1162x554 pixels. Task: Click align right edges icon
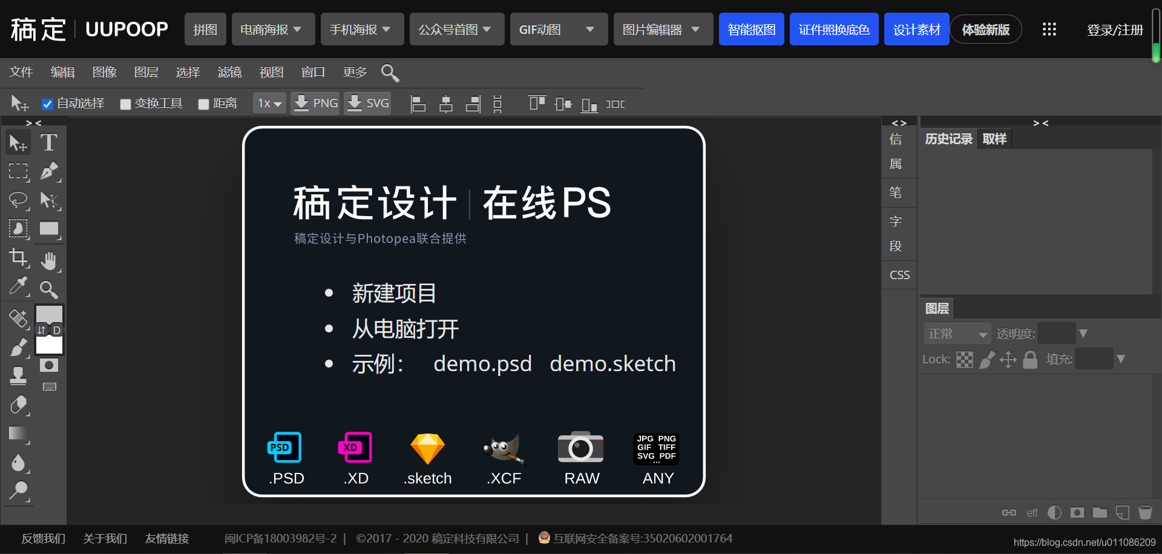pos(473,104)
